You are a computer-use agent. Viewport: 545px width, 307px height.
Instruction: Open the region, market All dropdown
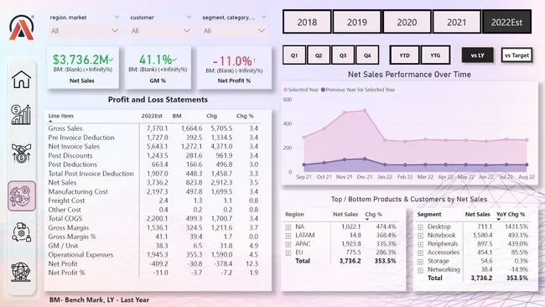pyautogui.click(x=85, y=31)
